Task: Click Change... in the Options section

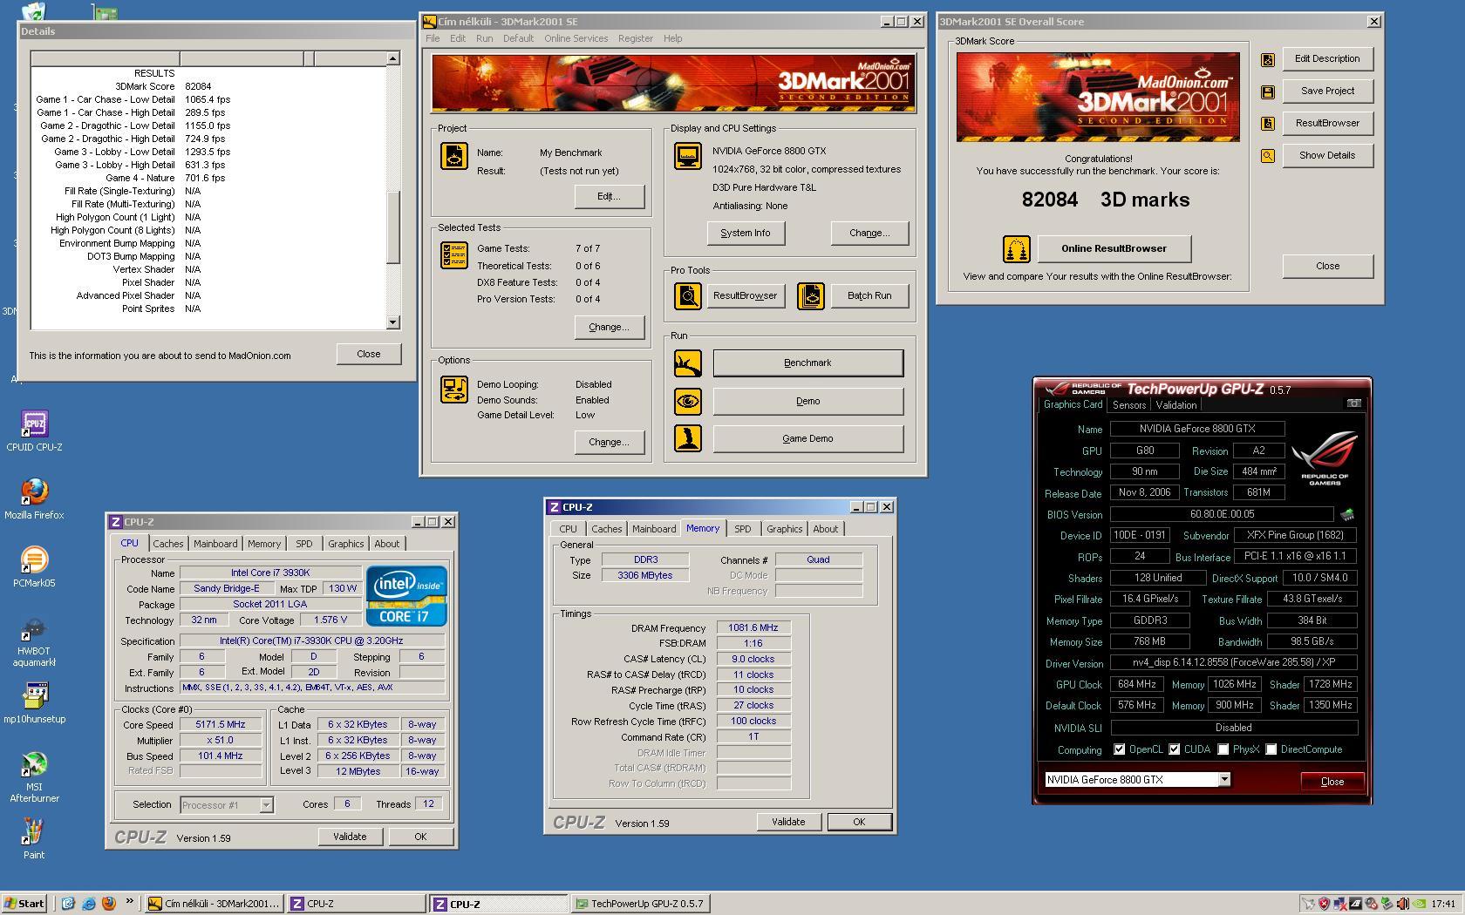Action: click(x=609, y=443)
